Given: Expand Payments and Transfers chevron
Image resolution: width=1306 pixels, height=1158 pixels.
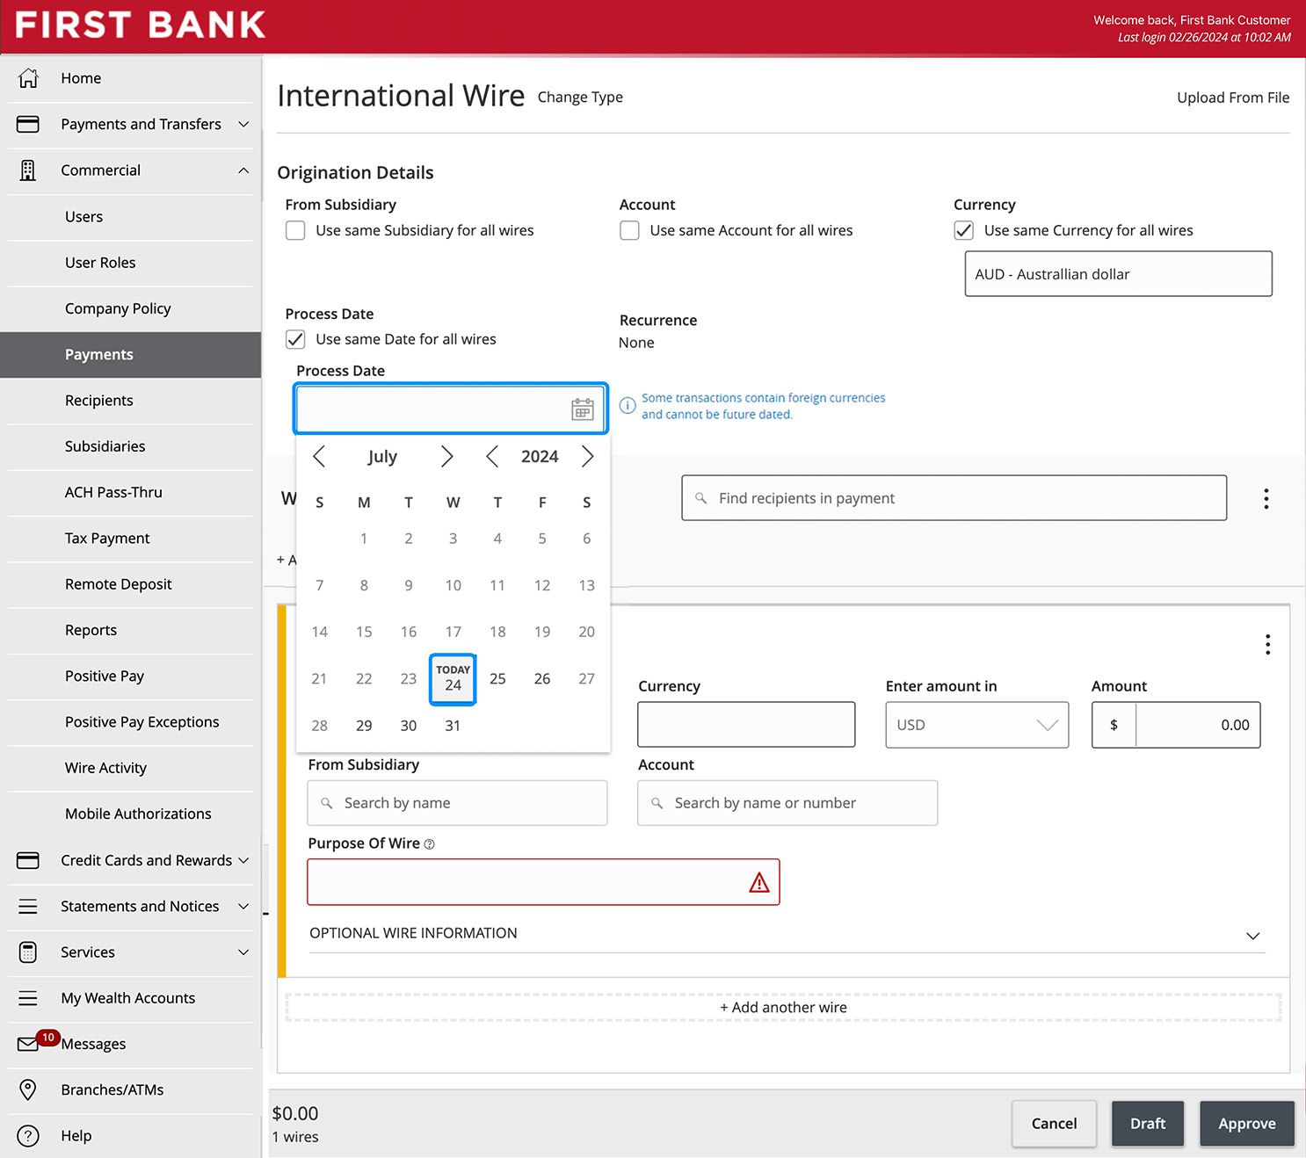Looking at the screenshot, I should tap(243, 125).
